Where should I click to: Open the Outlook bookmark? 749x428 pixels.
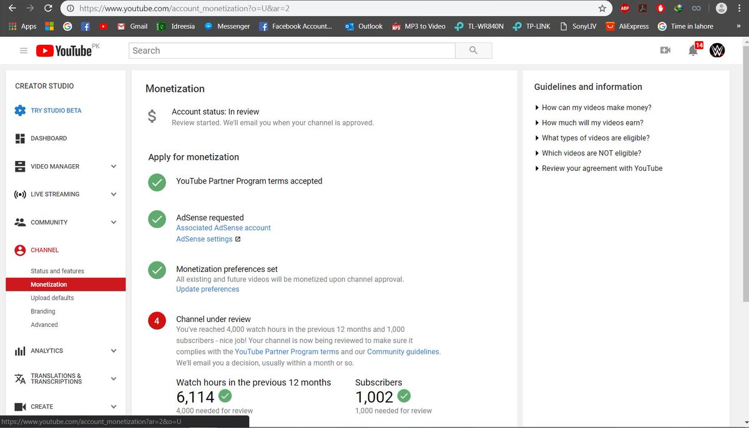point(364,26)
